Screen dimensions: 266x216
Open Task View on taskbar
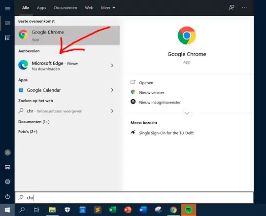(x=36, y=210)
